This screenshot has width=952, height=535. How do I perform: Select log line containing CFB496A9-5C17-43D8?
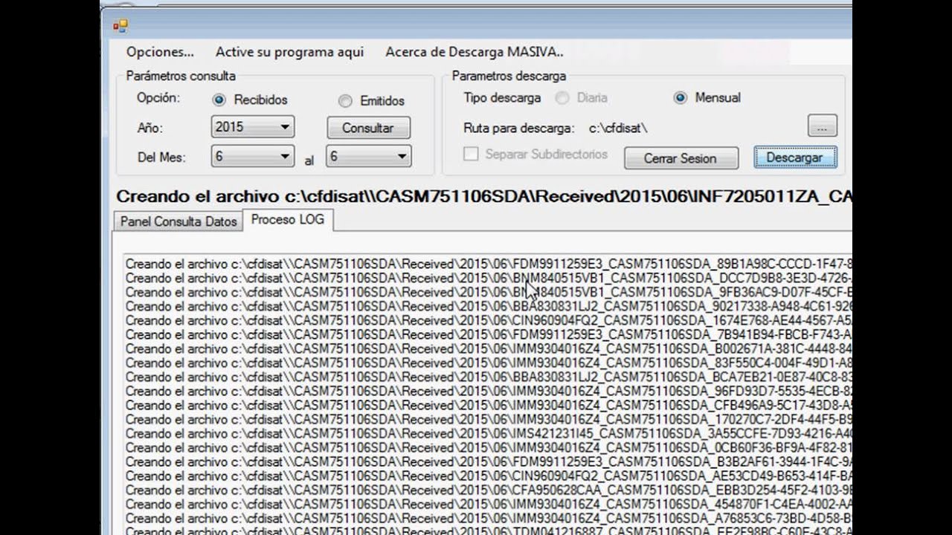489,405
